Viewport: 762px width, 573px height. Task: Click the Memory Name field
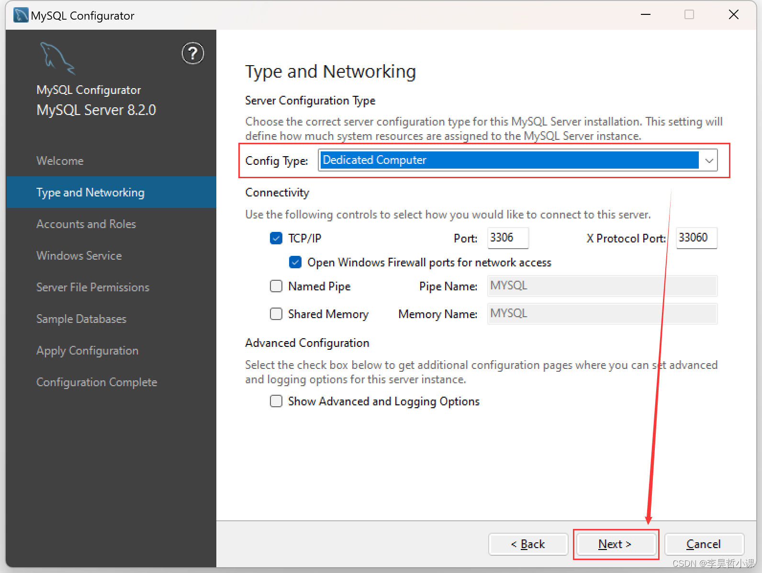602,314
